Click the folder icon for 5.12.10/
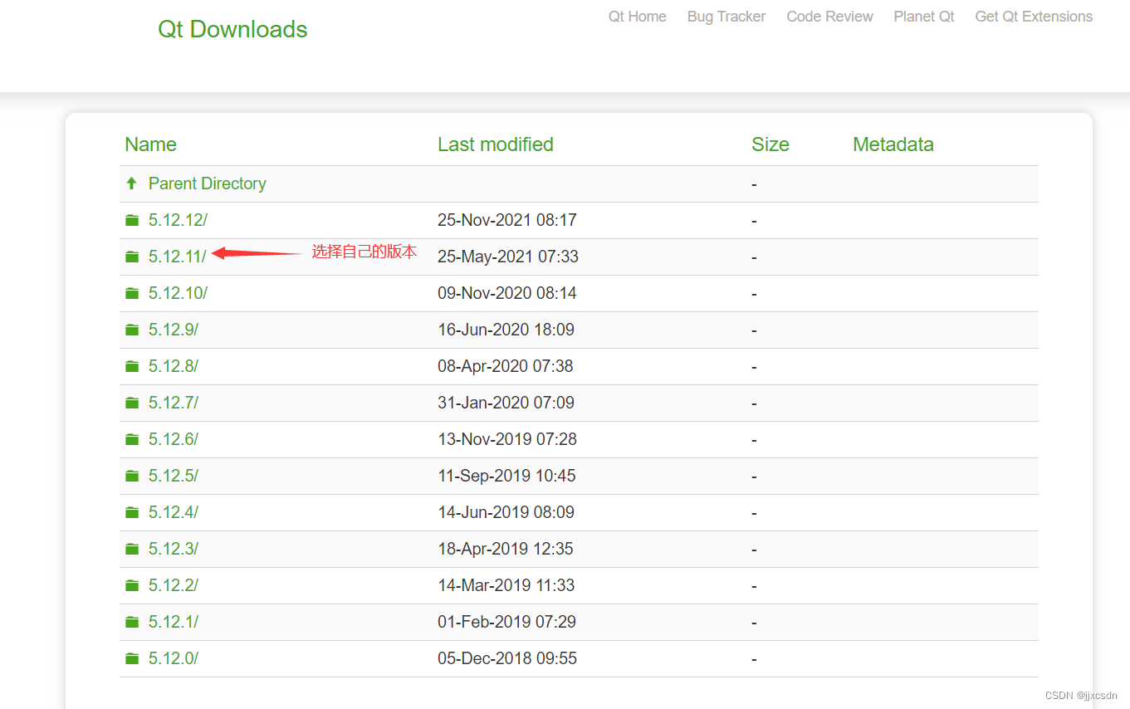The image size is (1130, 709). pos(131,293)
